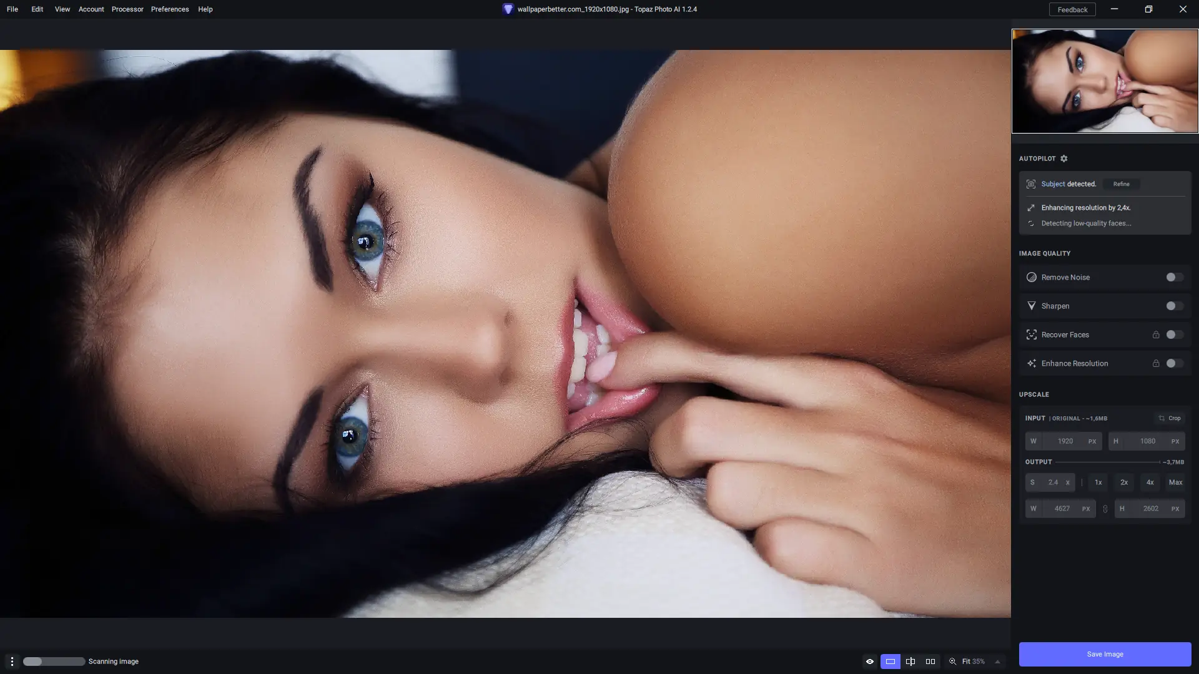Viewport: 1199px width, 674px height.
Task: Select single image view mode
Action: coord(890,662)
